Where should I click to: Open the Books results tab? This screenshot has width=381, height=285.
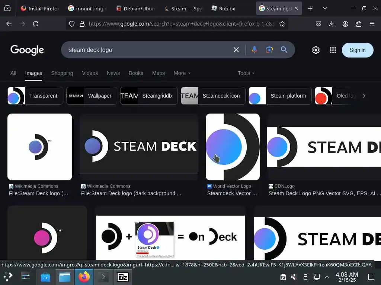(x=136, y=73)
